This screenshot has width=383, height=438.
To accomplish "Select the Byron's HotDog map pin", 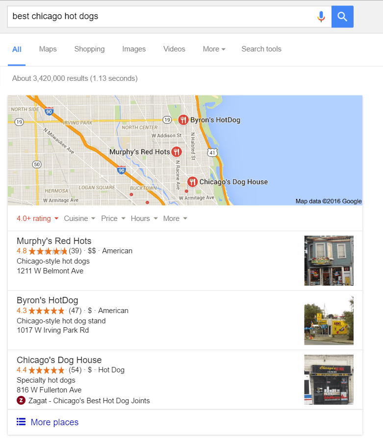I will click(x=183, y=120).
